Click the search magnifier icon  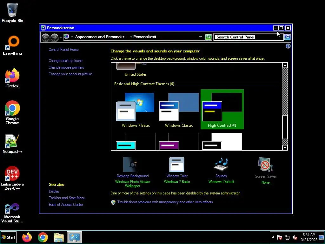287,37
